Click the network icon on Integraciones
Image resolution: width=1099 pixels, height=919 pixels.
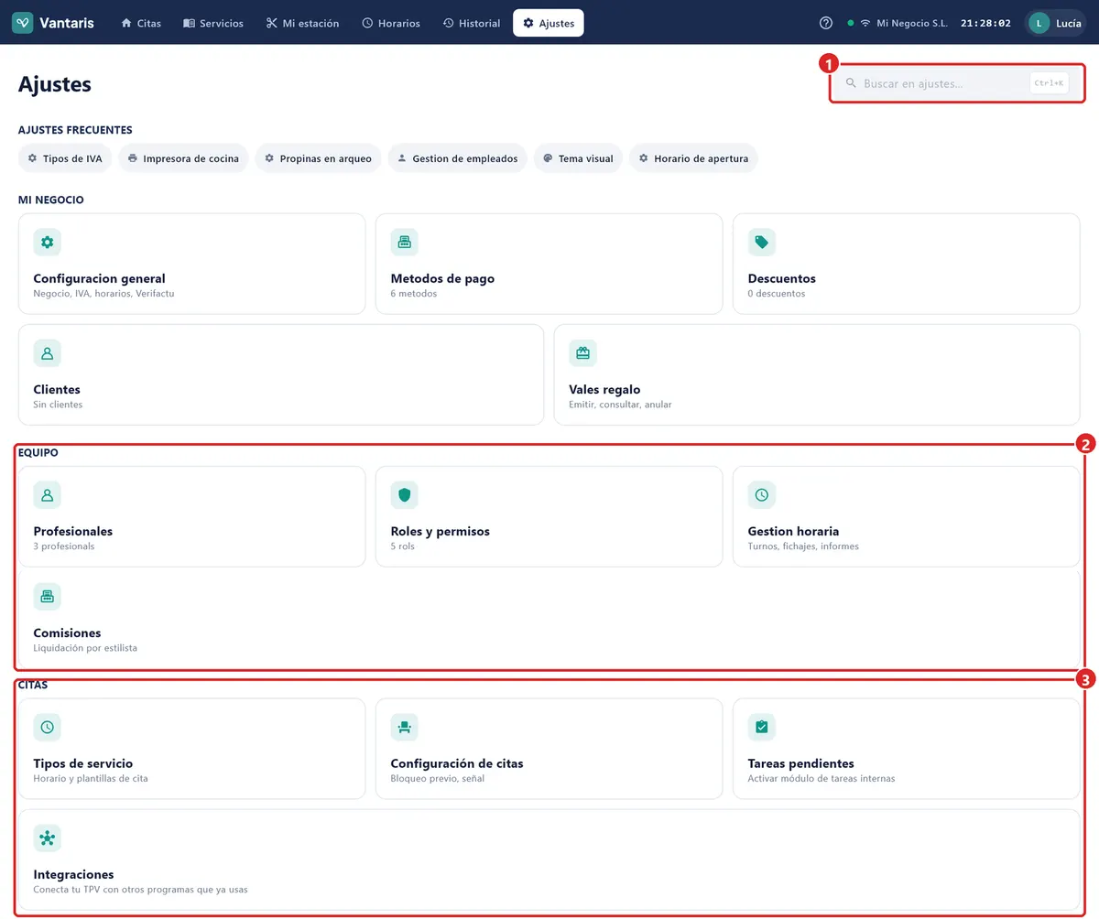pos(48,838)
